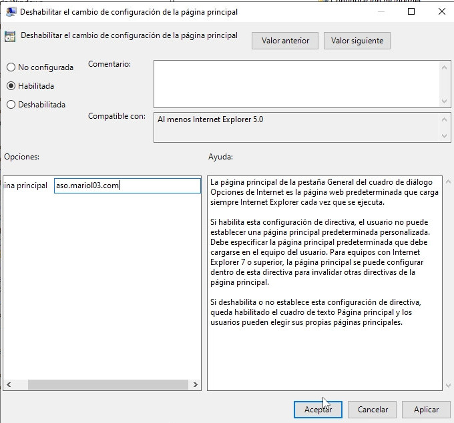Confirm the policy with the Aceptar button
The height and width of the screenshot is (423, 454).
(318, 410)
